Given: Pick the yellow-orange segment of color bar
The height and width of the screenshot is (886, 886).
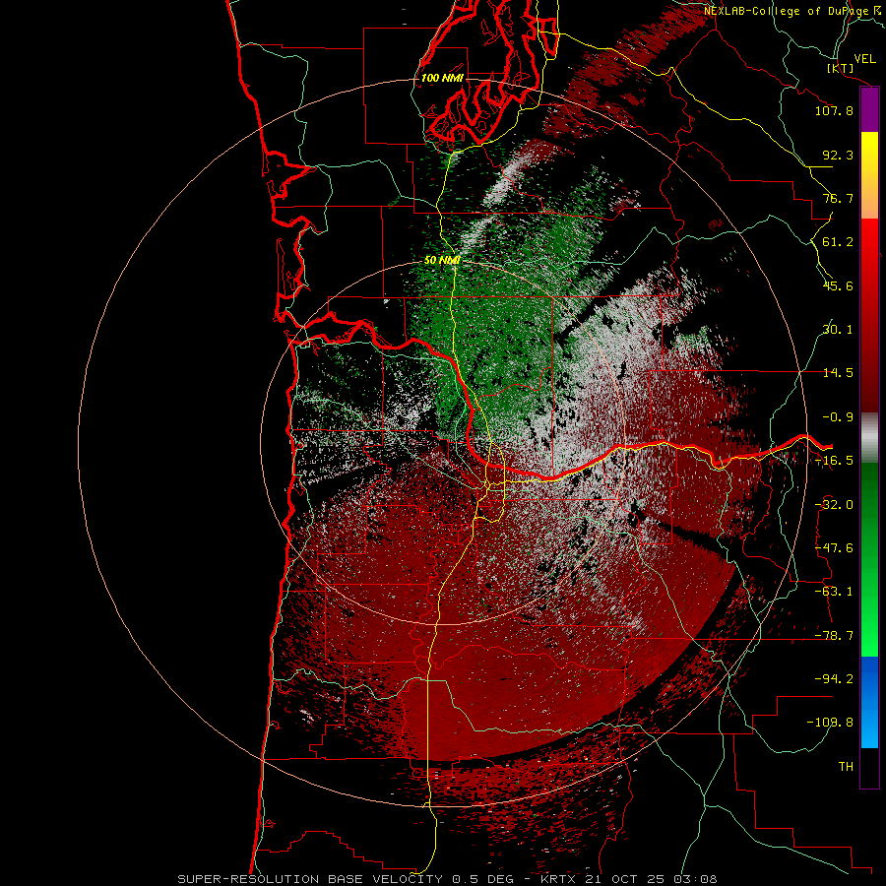Looking at the screenshot, I should 869,175.
